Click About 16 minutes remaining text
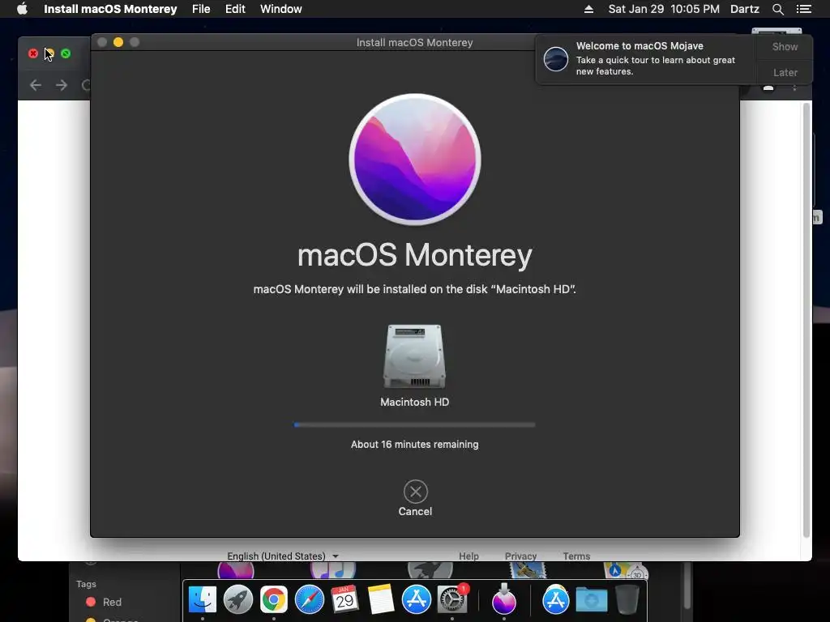This screenshot has height=622, width=830. 414,445
